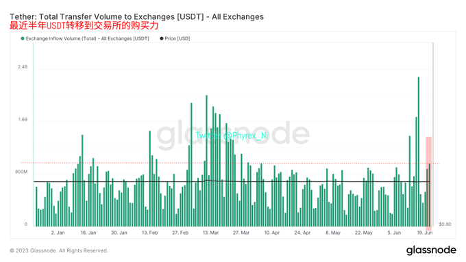The height and width of the screenshot is (262, 466).
Task: Click the '2. Jan' date label
Action: (x=58, y=233)
